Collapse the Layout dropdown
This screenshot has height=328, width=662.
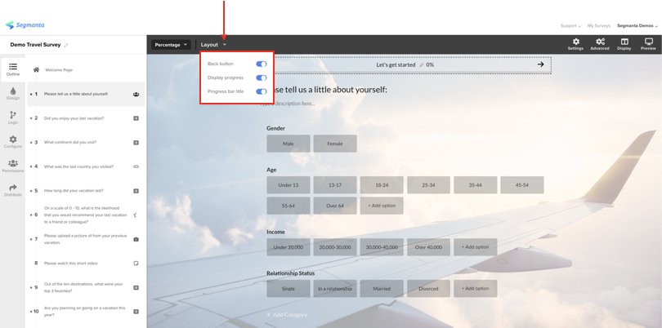point(213,45)
